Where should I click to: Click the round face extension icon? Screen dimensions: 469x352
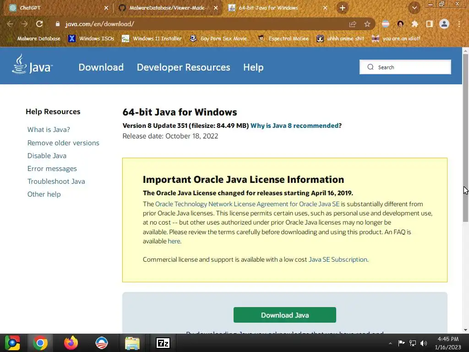click(400, 24)
